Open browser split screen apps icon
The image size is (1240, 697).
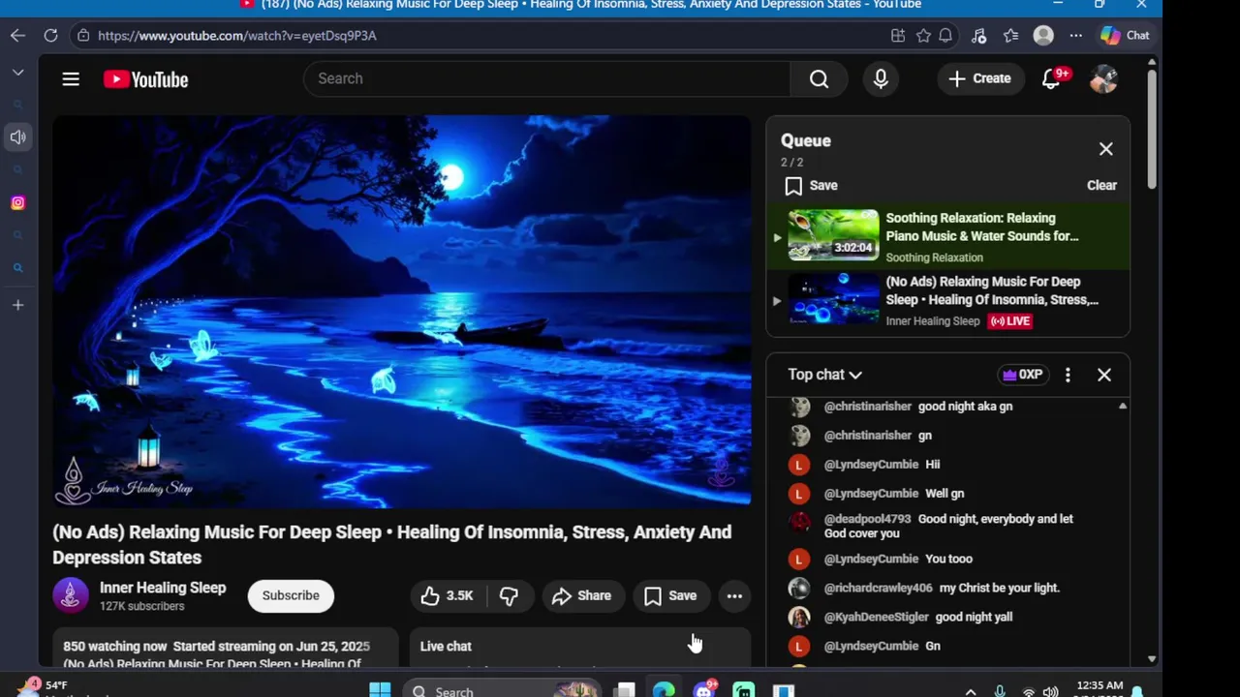click(898, 35)
